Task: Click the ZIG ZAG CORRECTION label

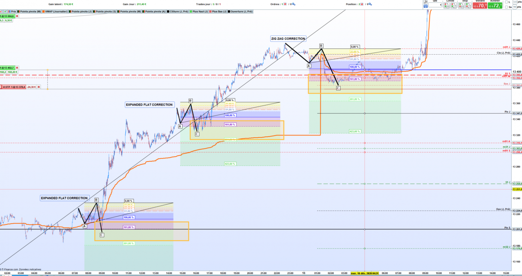Action: click(x=288, y=38)
